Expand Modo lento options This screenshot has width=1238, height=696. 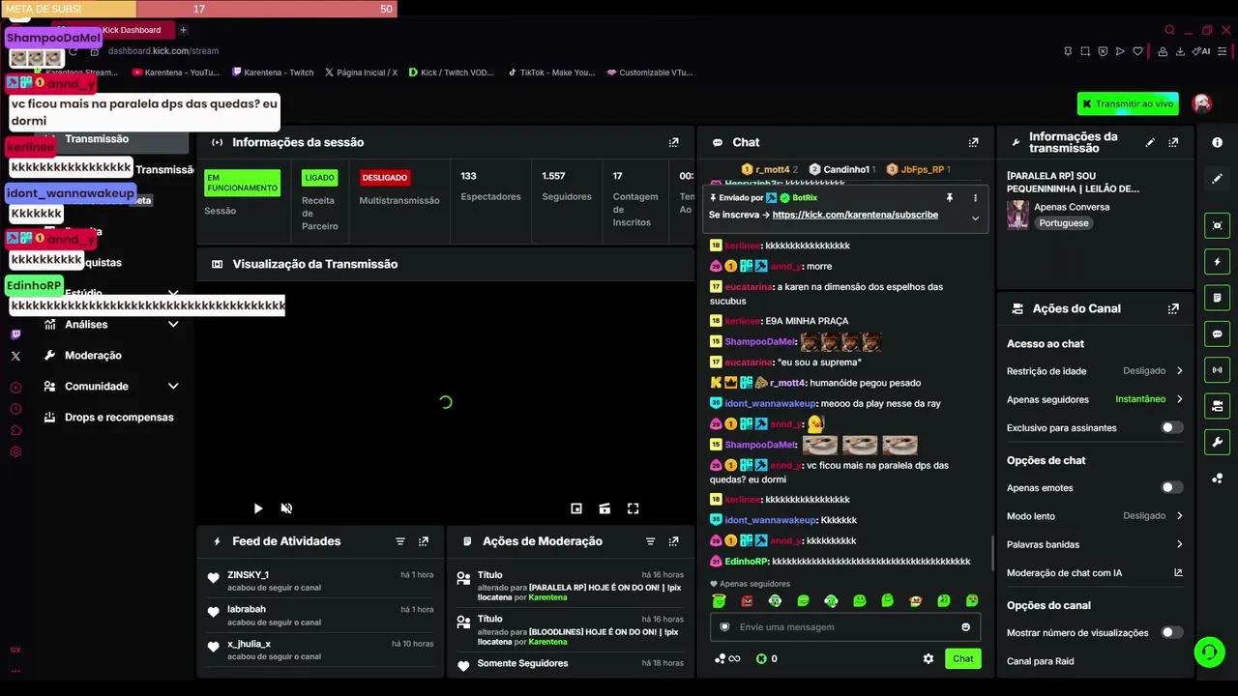tap(1179, 516)
